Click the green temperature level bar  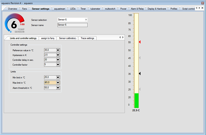pos(136,100)
